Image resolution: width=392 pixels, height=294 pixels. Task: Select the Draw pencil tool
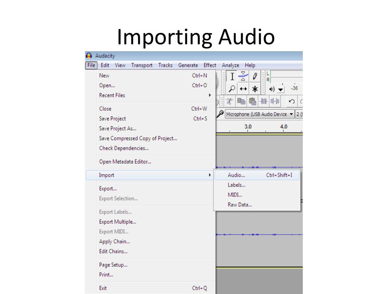point(255,77)
